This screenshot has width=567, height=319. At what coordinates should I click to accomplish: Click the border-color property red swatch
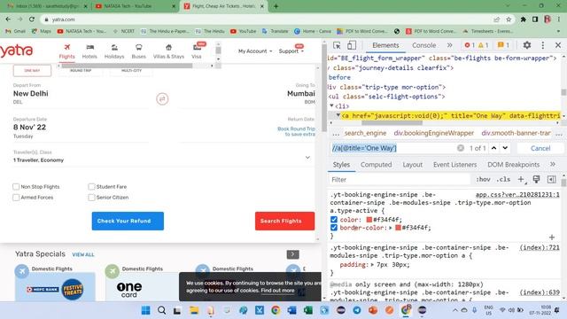tap(398, 228)
